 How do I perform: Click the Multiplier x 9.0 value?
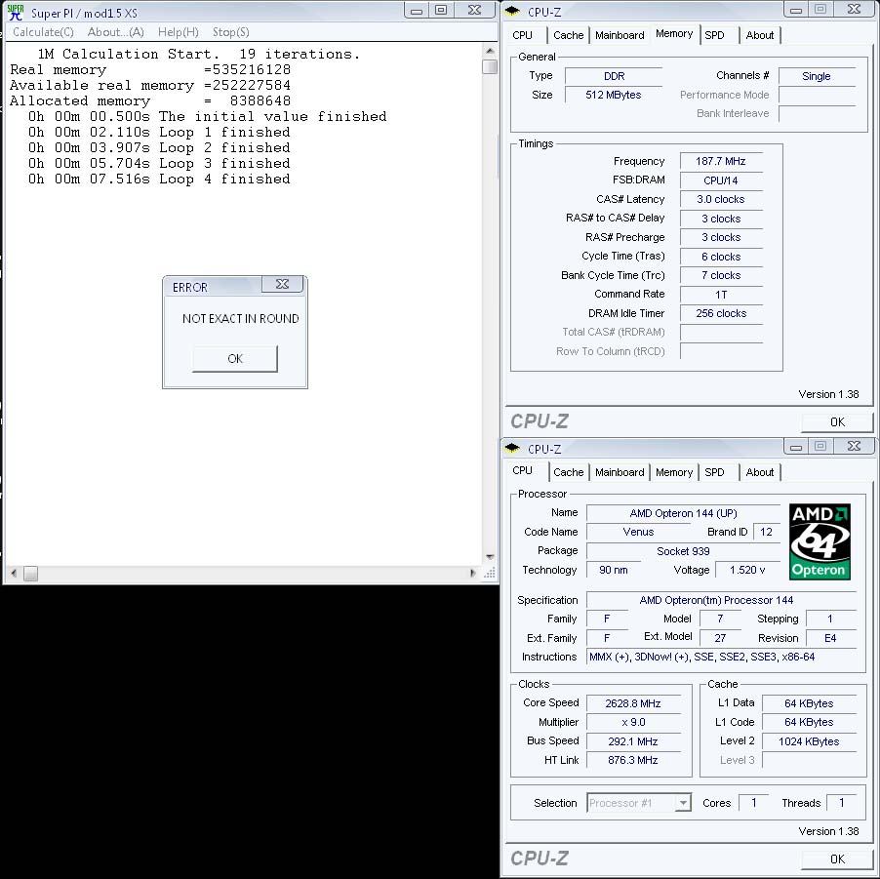click(633, 722)
